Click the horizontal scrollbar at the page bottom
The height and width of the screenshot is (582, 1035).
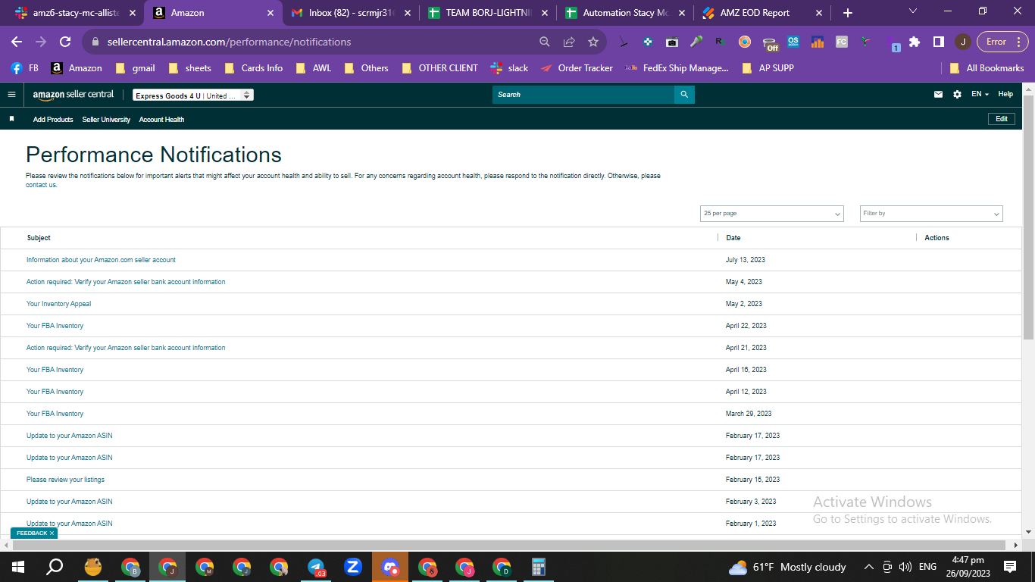click(511, 545)
